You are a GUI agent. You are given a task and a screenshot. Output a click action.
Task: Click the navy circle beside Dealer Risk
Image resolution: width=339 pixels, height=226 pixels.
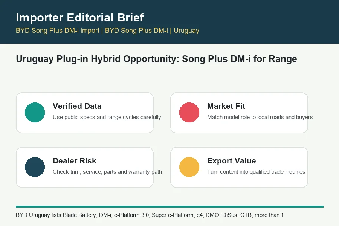coord(35,167)
